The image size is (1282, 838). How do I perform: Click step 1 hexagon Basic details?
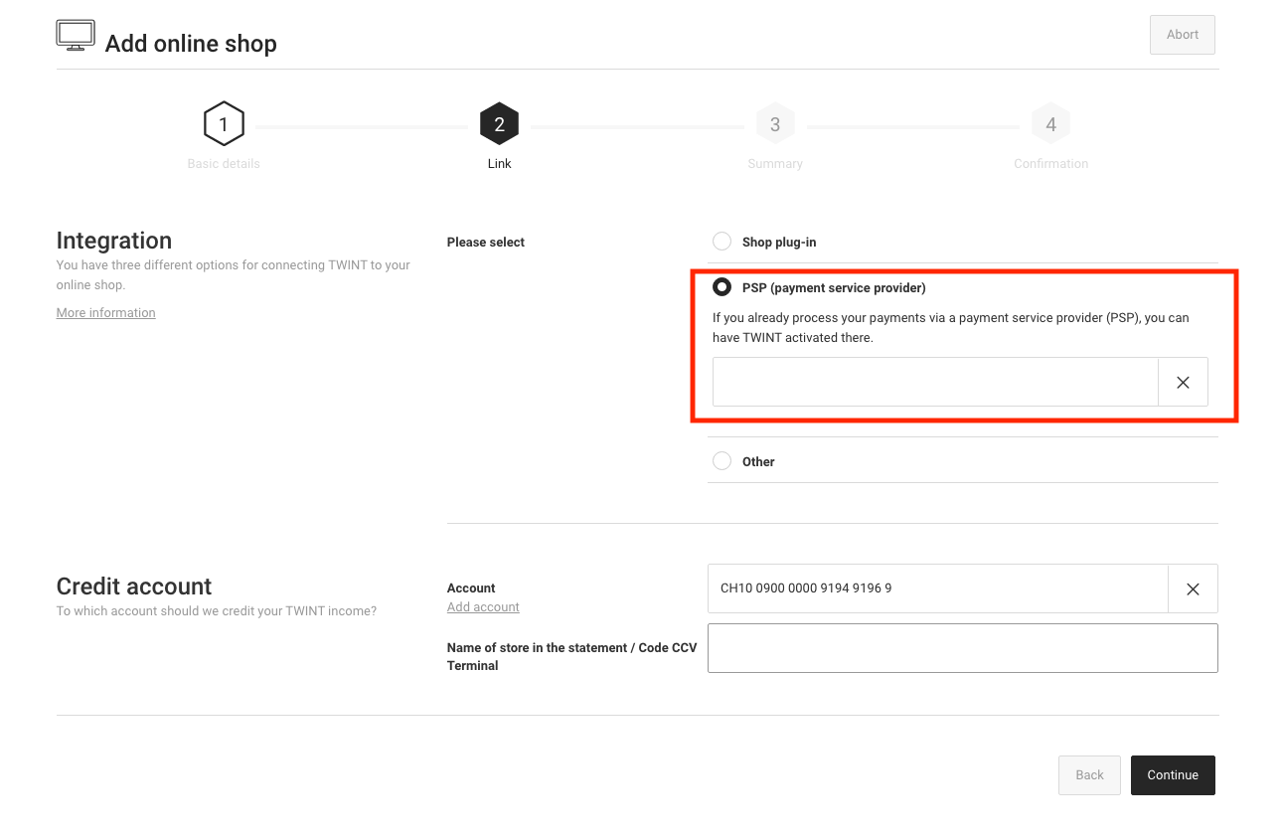(x=224, y=124)
